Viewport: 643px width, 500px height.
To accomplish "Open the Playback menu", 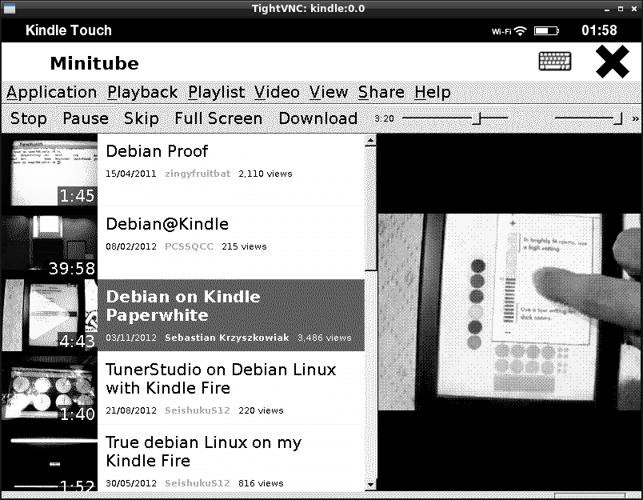I will [142, 93].
